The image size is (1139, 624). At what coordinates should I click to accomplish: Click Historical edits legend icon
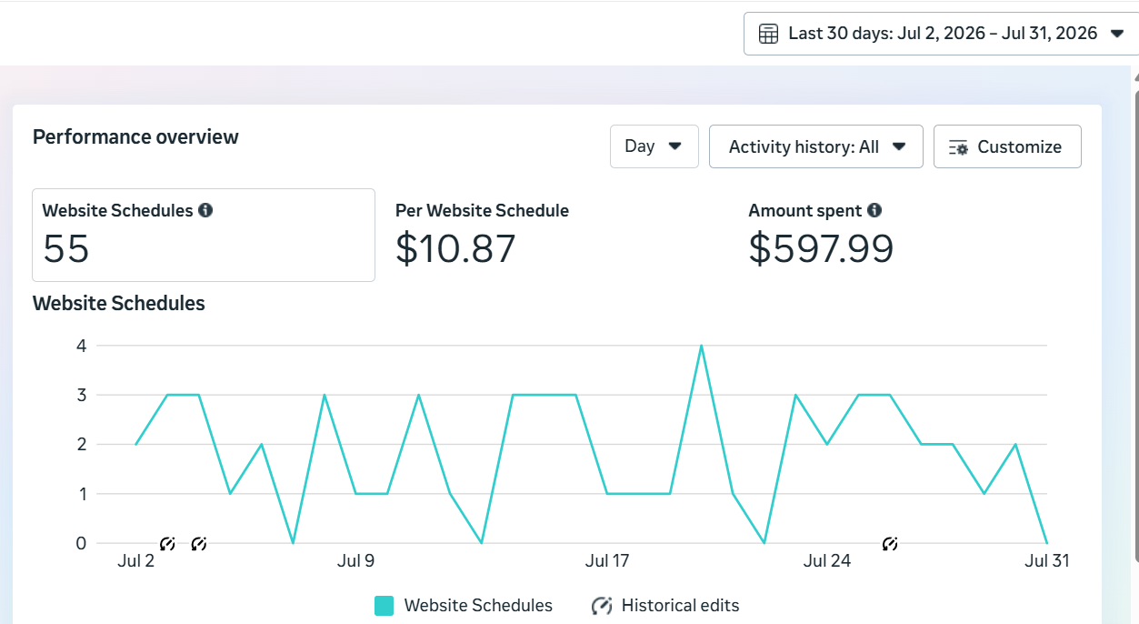point(601,606)
